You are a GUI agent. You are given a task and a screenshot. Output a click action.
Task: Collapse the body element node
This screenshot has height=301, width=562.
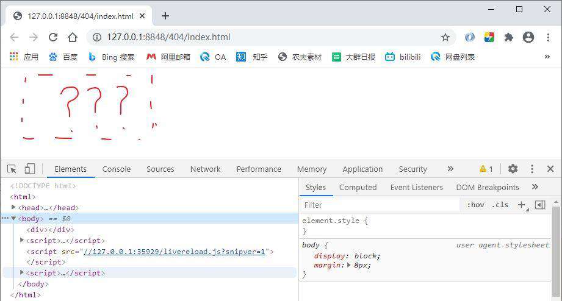click(13, 218)
